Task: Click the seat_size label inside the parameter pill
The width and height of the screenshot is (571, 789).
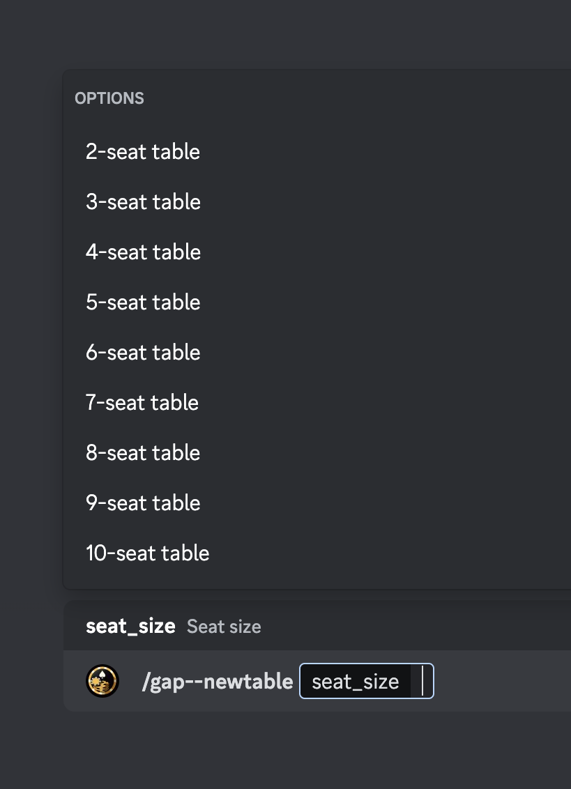Action: coord(356,682)
